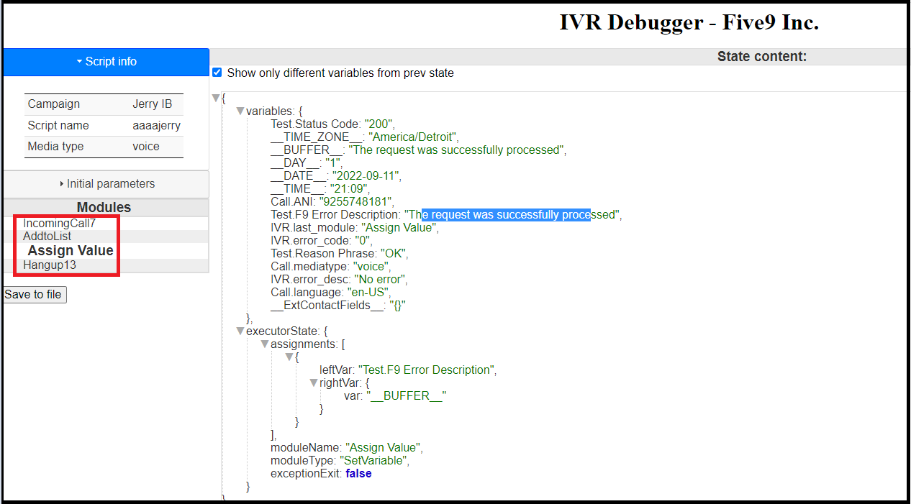This screenshot has height=504, width=911.
Task: Click the Save to file button
Action: tap(35, 295)
